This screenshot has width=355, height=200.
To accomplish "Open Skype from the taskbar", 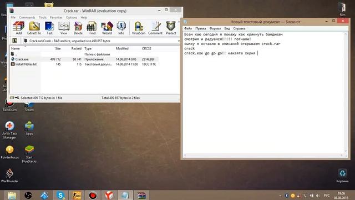I will (60, 195).
